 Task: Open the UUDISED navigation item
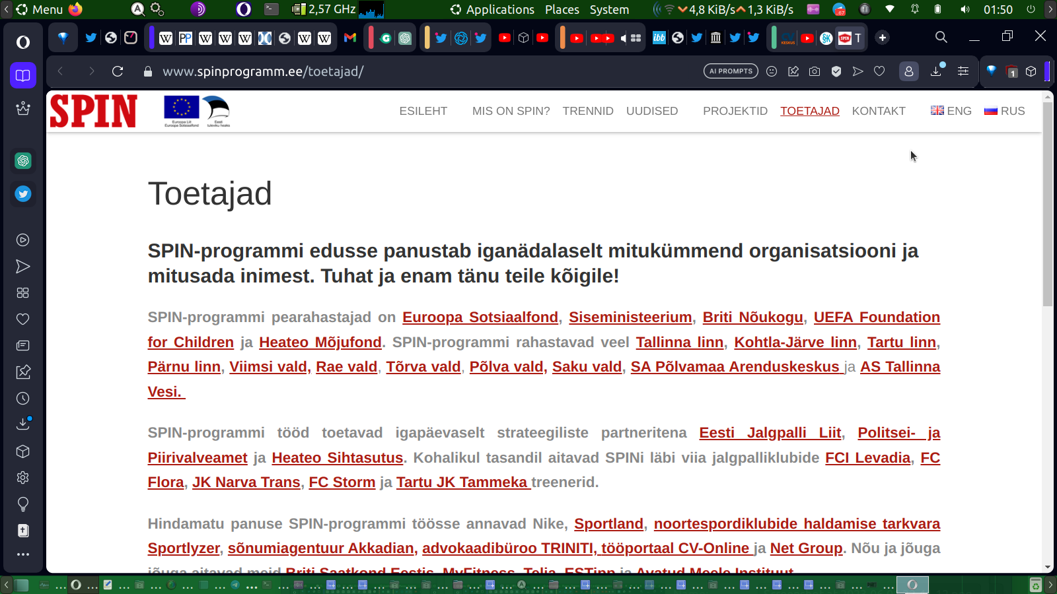(x=652, y=111)
